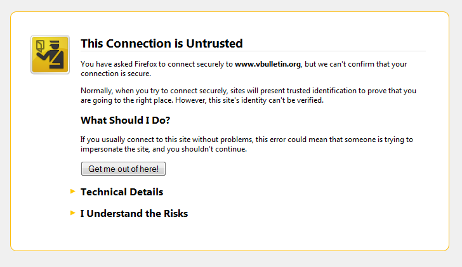Expand the "I Understand the Risks" label

click(134, 214)
